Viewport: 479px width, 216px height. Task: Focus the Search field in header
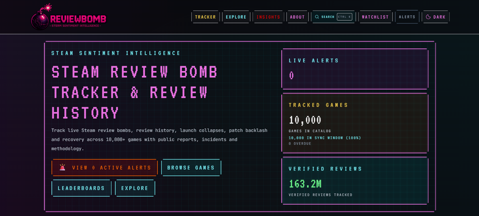(x=333, y=17)
